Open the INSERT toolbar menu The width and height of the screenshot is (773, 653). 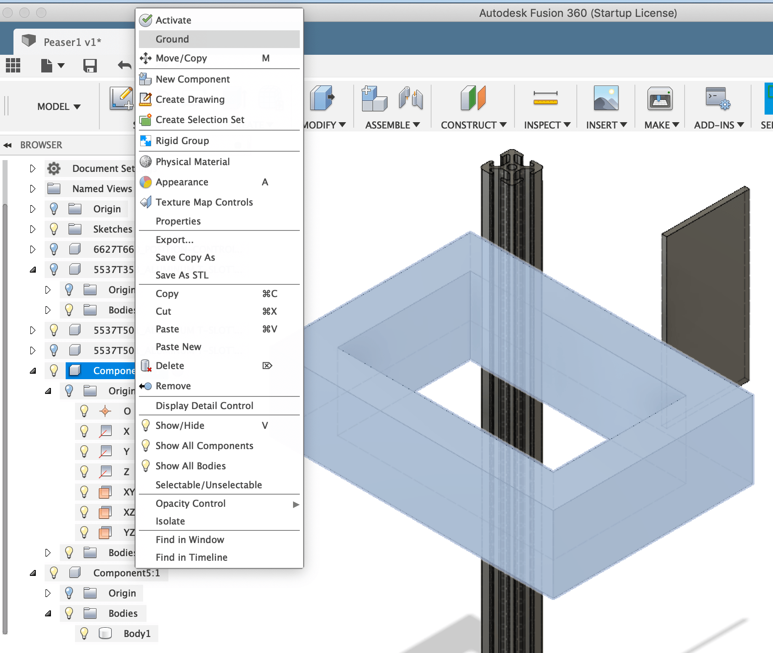point(607,125)
